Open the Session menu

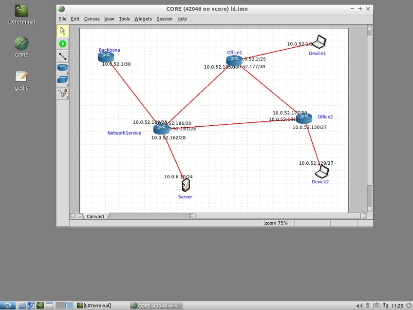(165, 19)
